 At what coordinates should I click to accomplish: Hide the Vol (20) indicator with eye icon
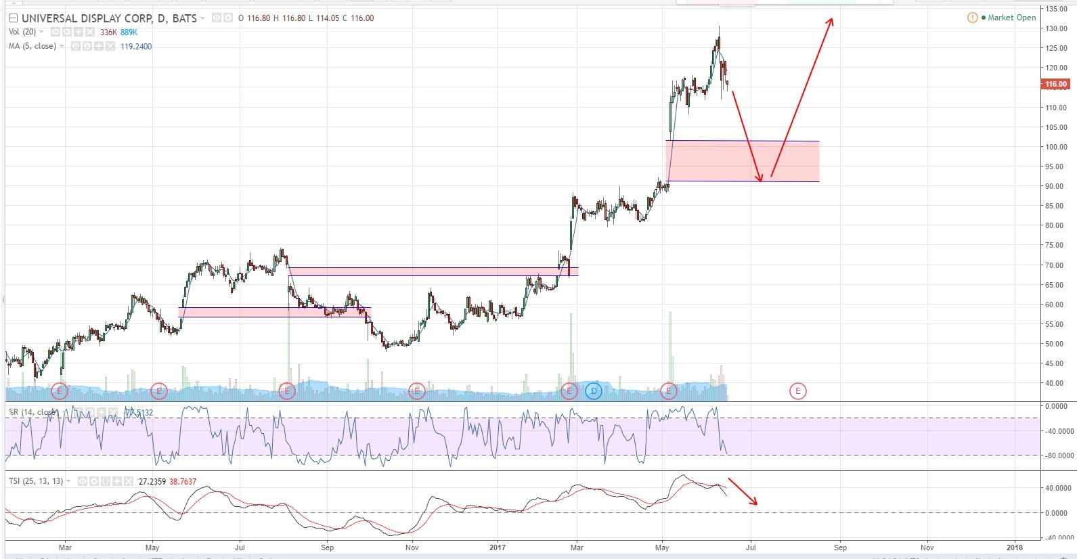(x=56, y=32)
